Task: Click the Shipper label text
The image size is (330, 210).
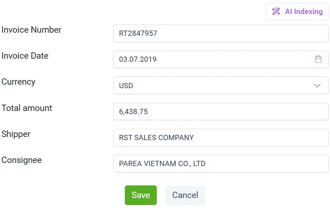Action: click(x=16, y=134)
